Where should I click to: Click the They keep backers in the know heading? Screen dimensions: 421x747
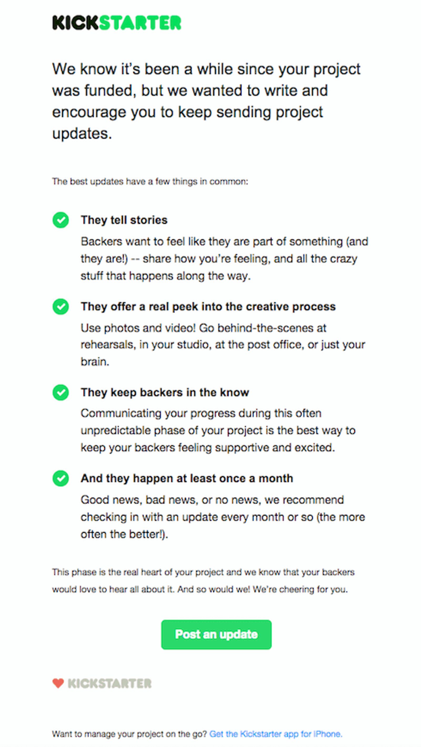pos(165,392)
